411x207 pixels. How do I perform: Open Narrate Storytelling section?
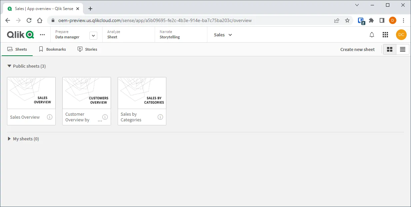(169, 35)
